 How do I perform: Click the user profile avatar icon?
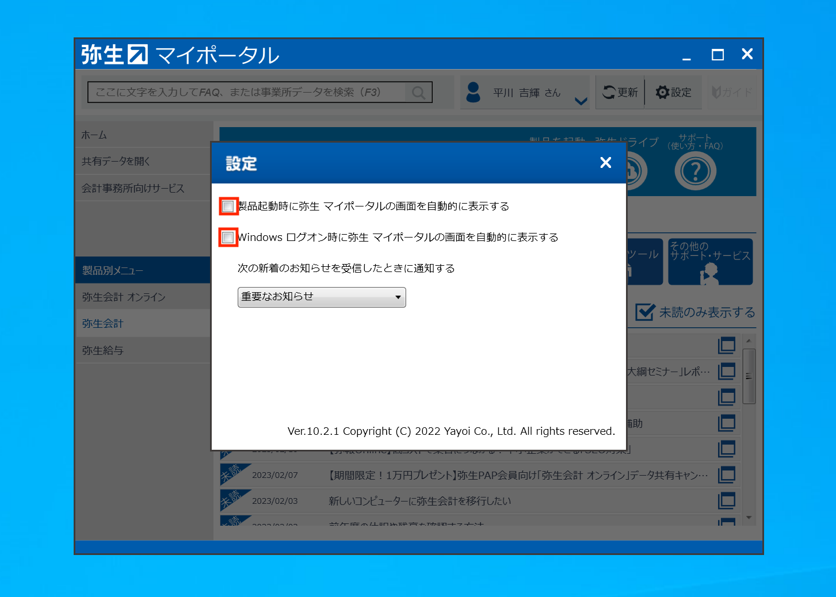[x=474, y=92]
